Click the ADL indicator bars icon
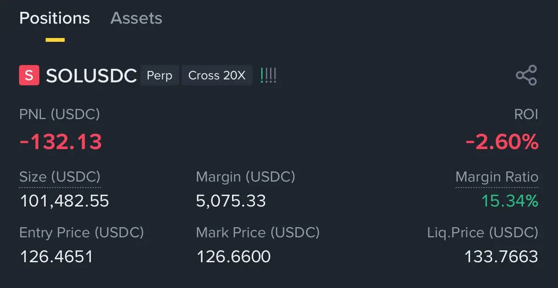 coord(268,75)
